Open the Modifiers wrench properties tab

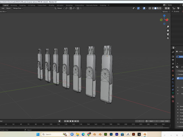click(173, 79)
